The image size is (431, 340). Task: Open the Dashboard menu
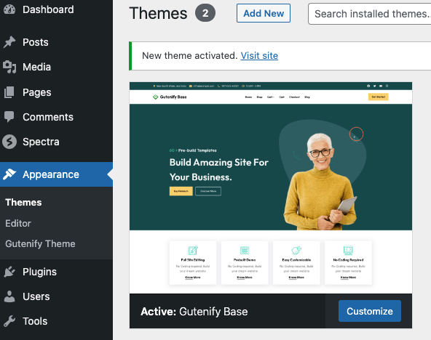[56, 9]
